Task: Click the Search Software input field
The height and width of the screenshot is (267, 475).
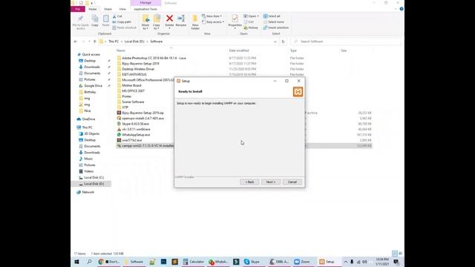Action: click(x=346, y=42)
